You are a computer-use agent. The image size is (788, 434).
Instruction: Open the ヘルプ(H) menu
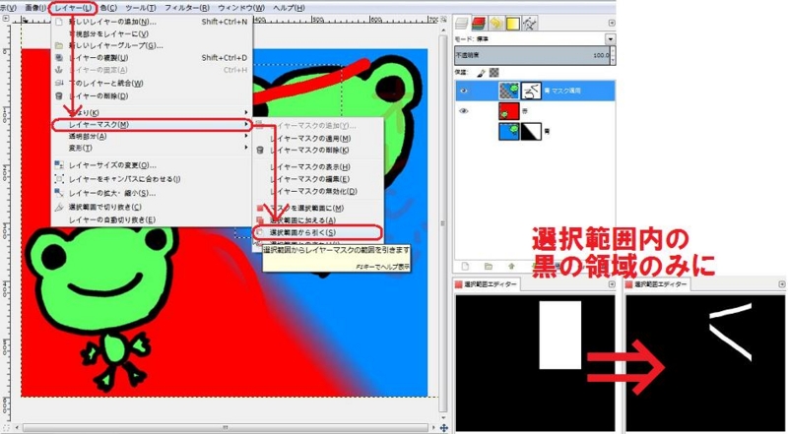pos(289,8)
